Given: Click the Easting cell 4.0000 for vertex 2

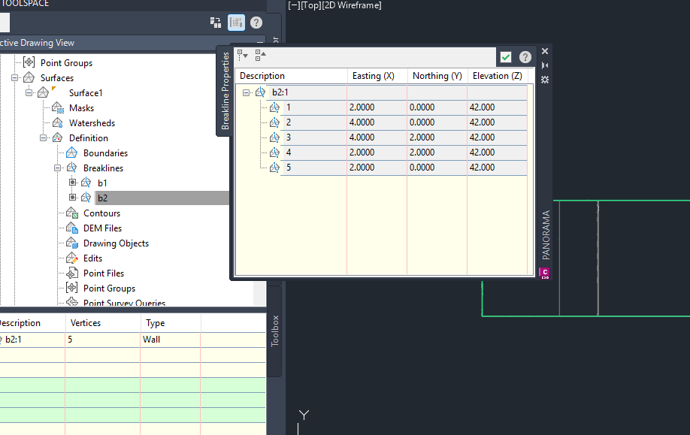Looking at the screenshot, I should click(x=377, y=122).
